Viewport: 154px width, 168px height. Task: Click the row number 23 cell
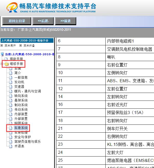(81, 144)
